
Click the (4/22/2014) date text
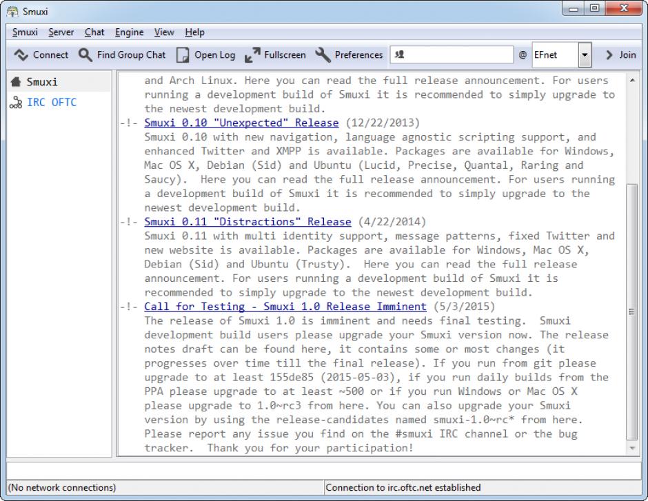[392, 222]
